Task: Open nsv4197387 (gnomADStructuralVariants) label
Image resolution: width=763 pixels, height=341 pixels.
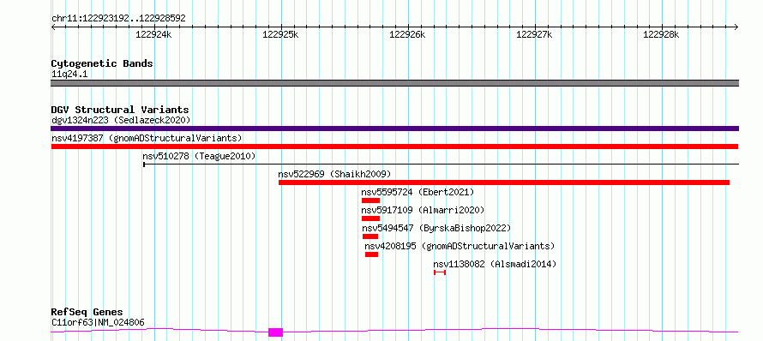Action: (147, 138)
